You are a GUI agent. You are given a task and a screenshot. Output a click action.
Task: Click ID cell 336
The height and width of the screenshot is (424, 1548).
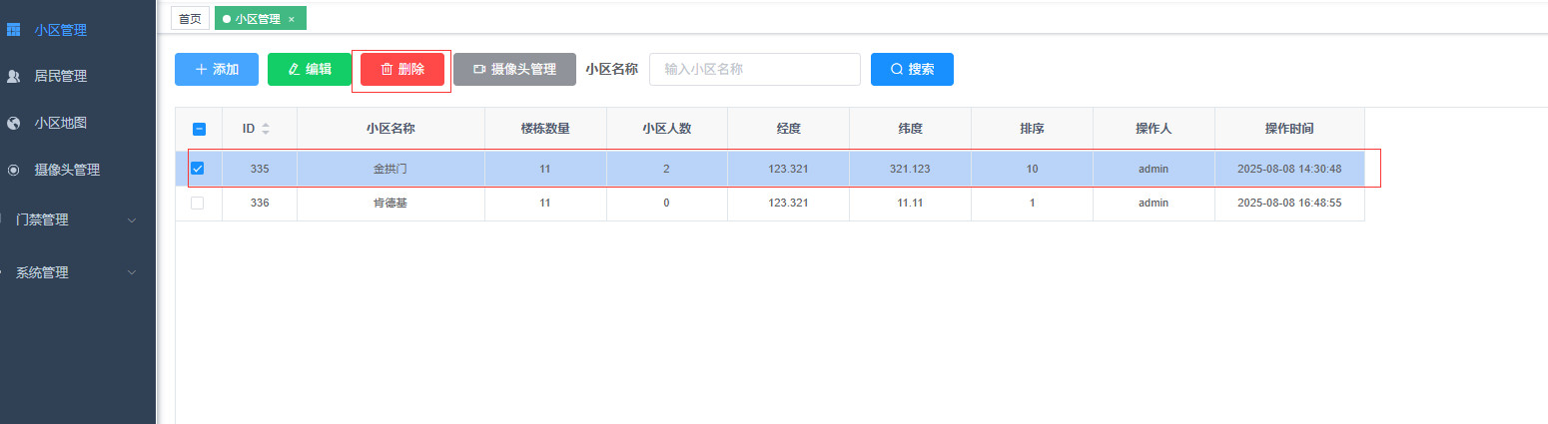(260, 203)
